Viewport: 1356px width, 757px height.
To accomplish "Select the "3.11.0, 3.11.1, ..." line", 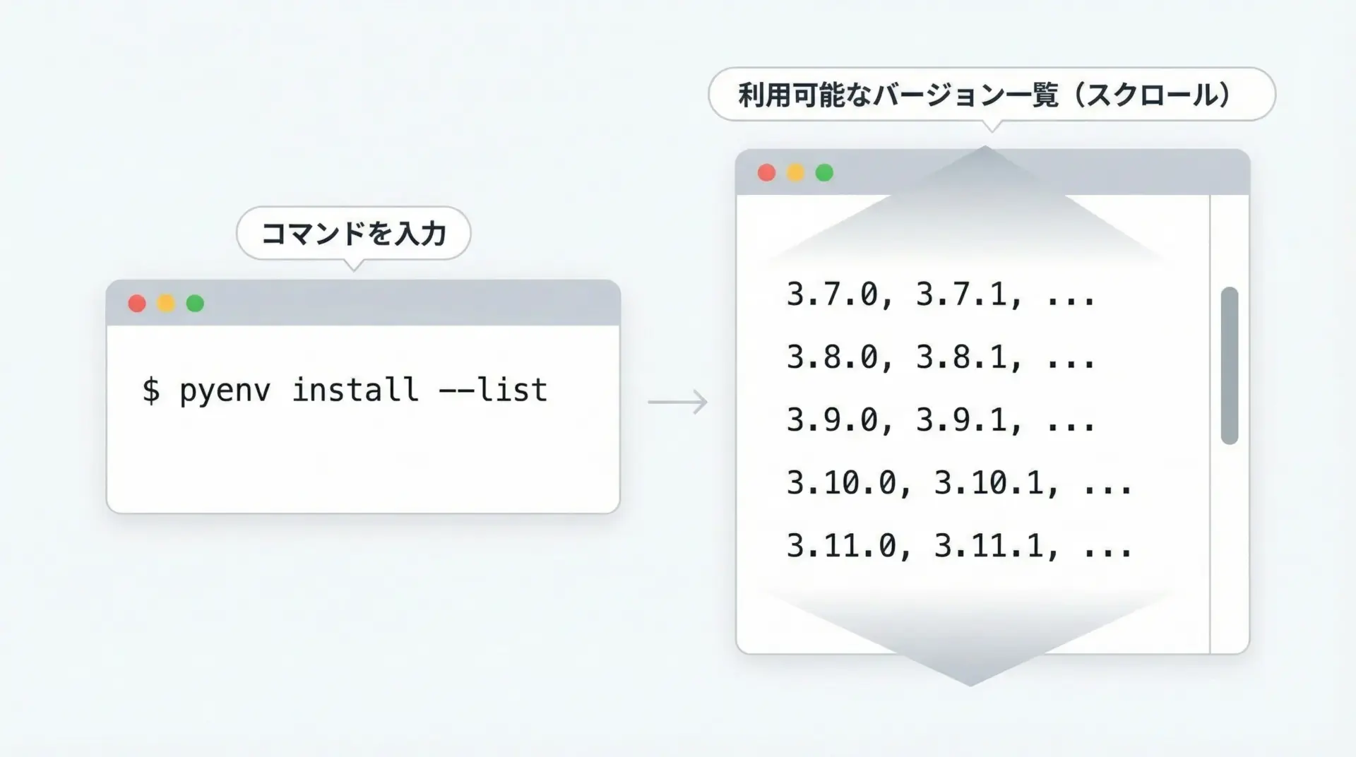I will click(959, 547).
